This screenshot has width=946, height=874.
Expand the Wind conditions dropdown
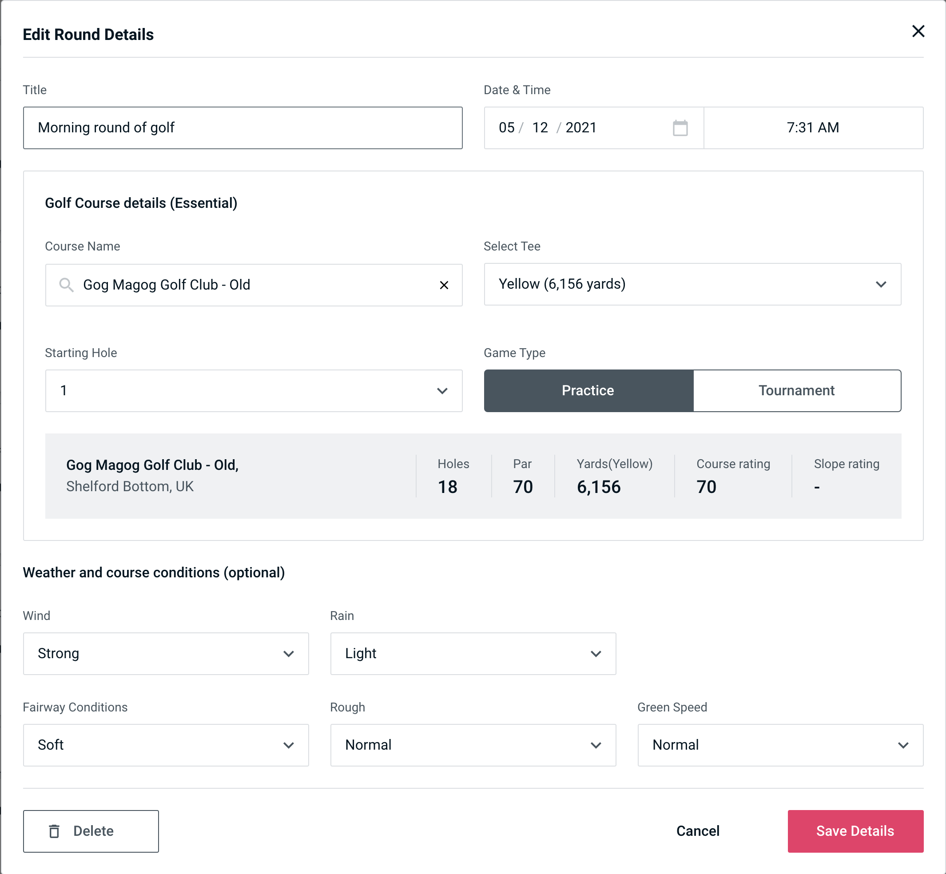[x=166, y=653]
